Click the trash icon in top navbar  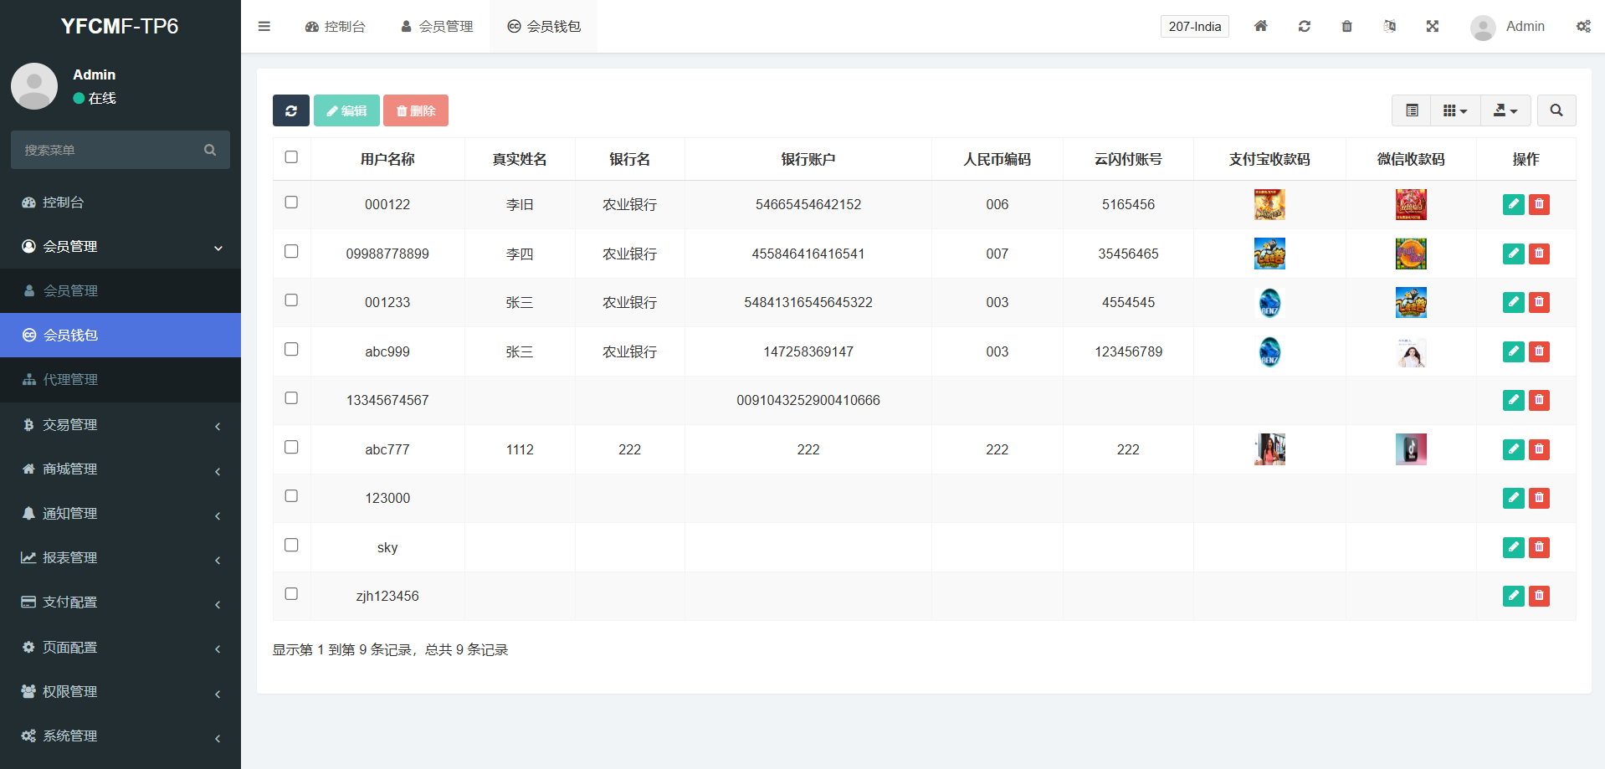1346,26
